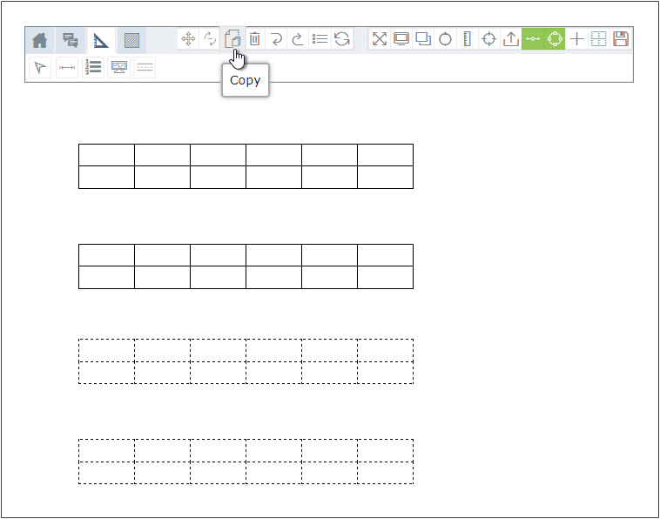The image size is (660, 519).
Task: Select the second solid-line grid drawing
Action: [246, 266]
